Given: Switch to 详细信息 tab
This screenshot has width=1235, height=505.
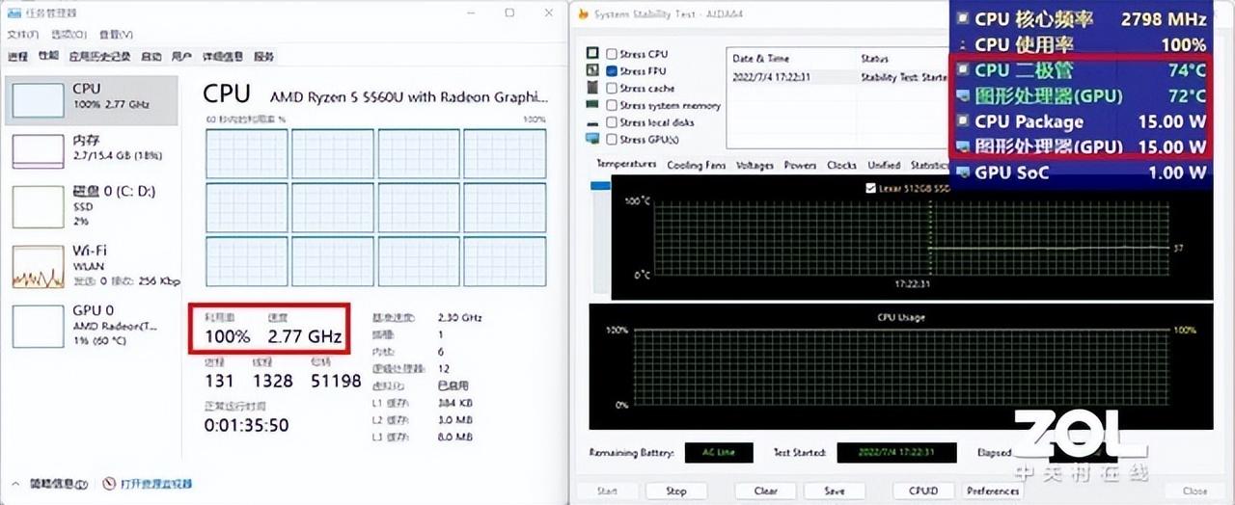Looking at the screenshot, I should 222,57.
